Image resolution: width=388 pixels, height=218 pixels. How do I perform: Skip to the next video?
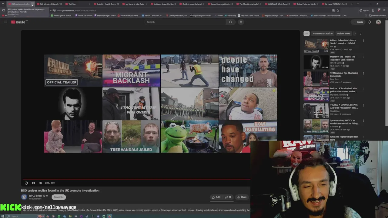[33, 183]
